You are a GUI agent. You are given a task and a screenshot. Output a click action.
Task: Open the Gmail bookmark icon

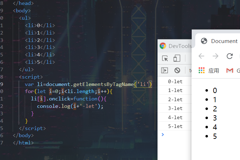(x=229, y=70)
